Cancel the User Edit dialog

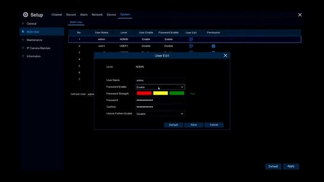214,125
